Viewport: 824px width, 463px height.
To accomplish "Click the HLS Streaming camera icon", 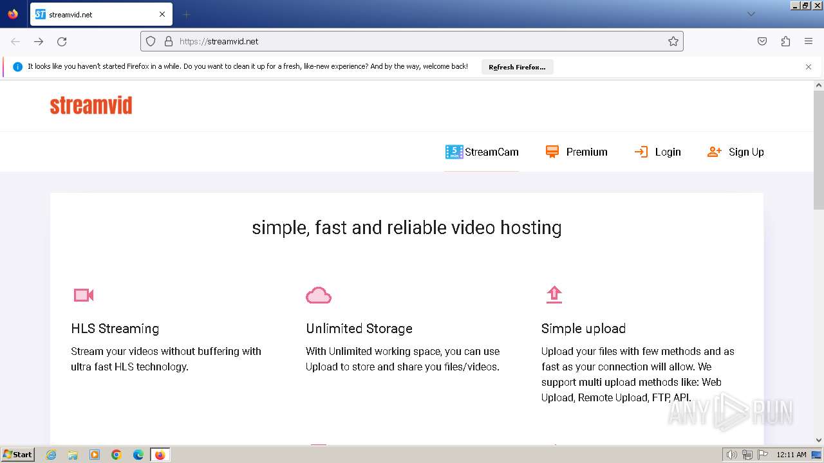I will pyautogui.click(x=84, y=295).
